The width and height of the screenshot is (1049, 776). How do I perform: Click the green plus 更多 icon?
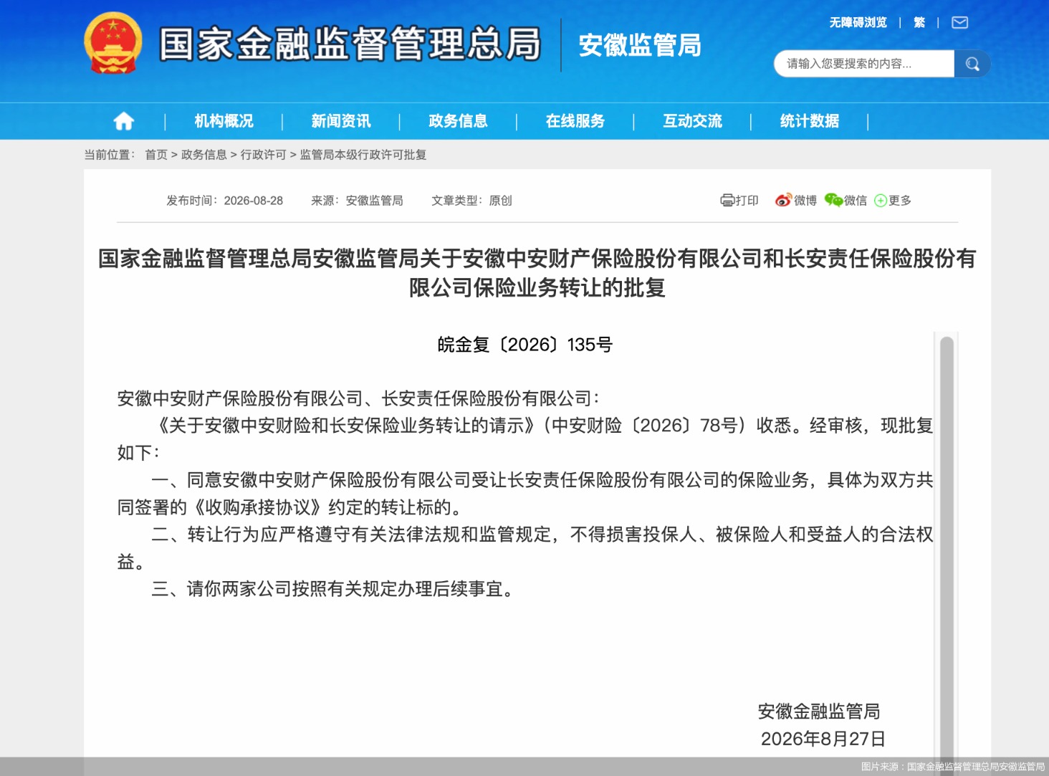tap(881, 201)
